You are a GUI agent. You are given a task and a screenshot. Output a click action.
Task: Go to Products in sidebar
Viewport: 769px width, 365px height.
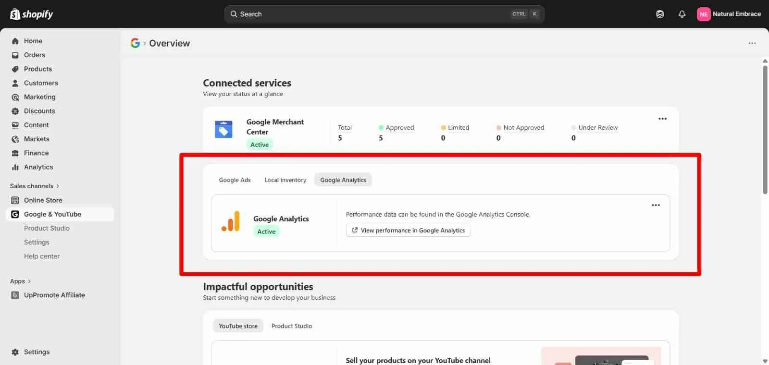point(38,69)
